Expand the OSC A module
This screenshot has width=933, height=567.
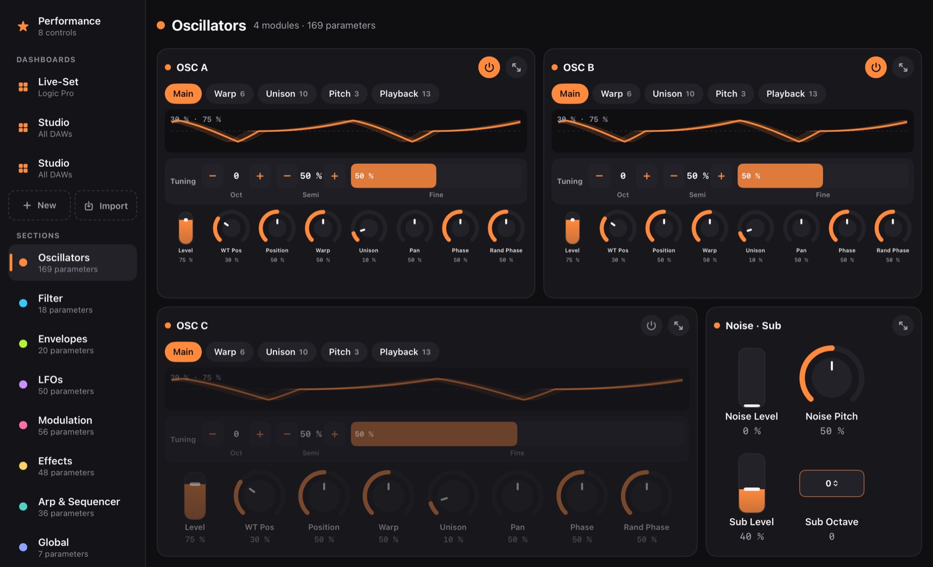tap(517, 67)
